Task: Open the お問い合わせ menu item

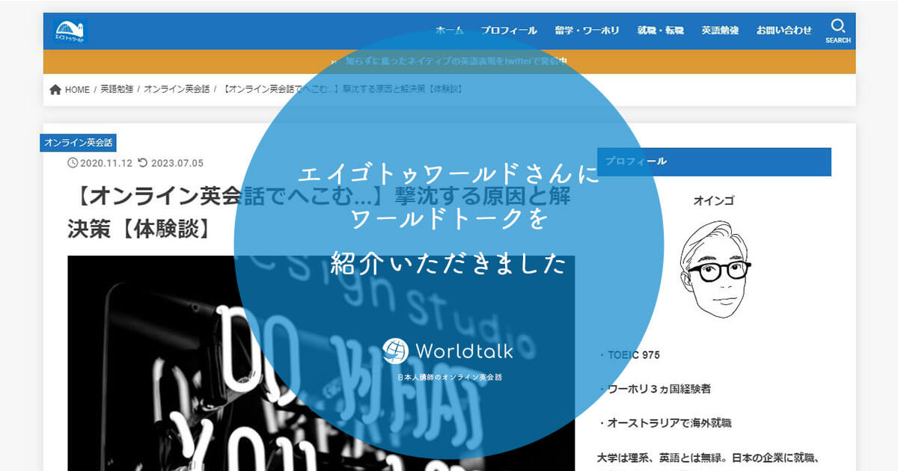Action: 784,31
